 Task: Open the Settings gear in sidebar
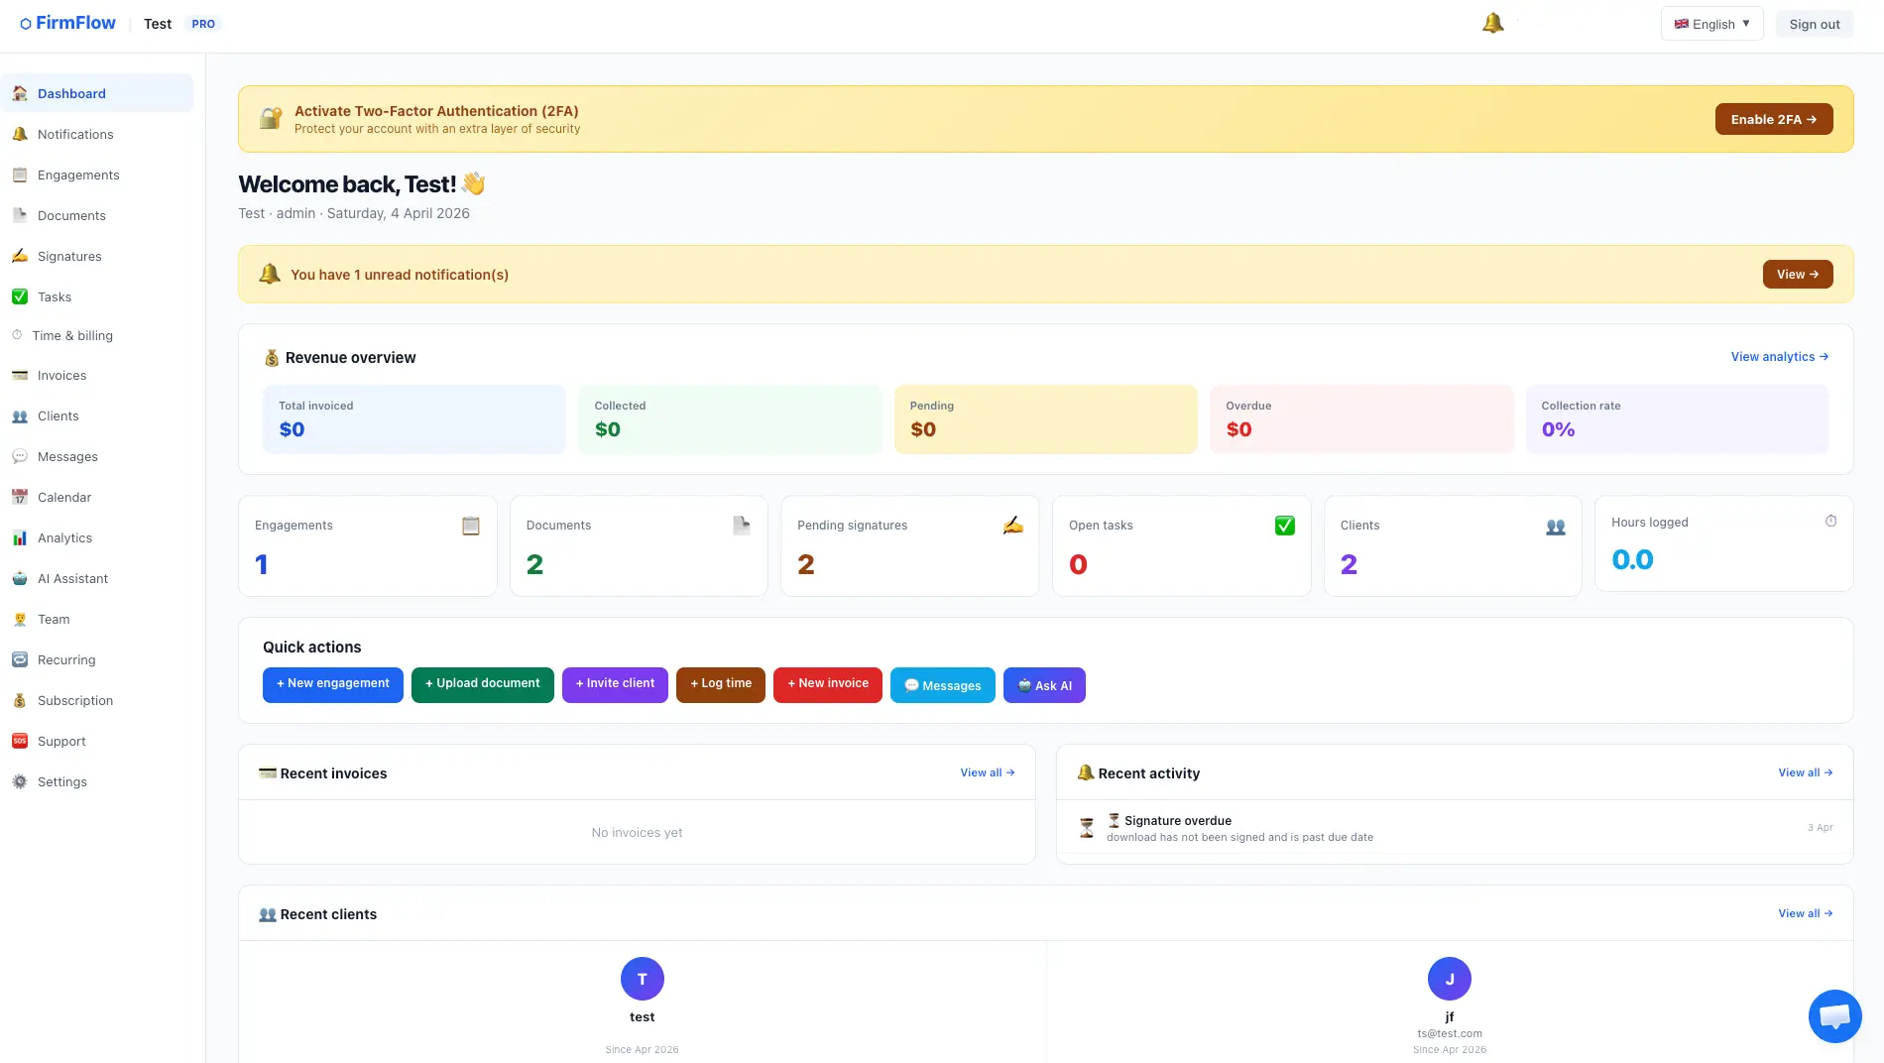19,781
